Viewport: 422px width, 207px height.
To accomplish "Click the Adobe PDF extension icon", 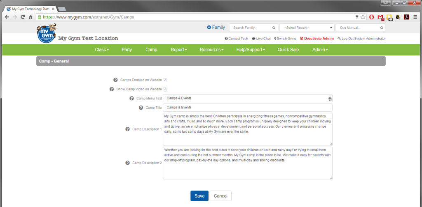I will click(406, 17).
